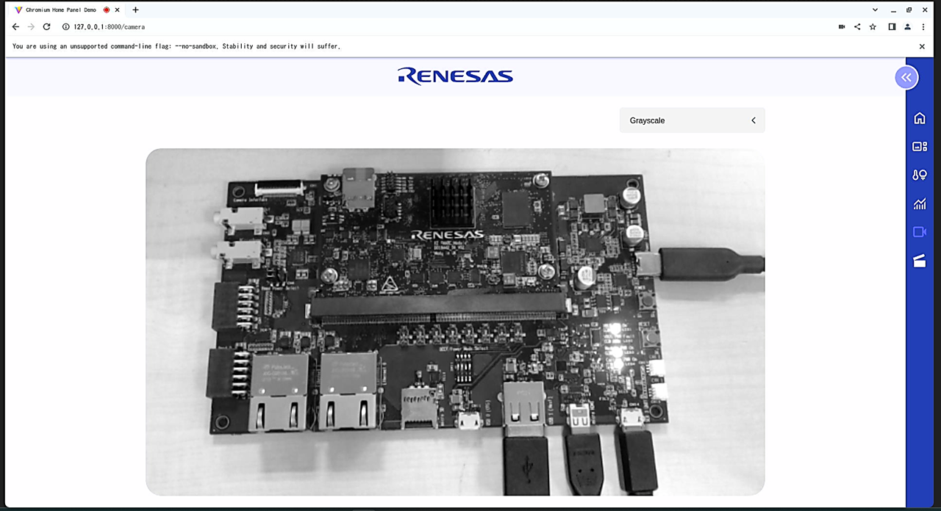Open a new browser tab
The height and width of the screenshot is (511, 941).
tap(135, 10)
